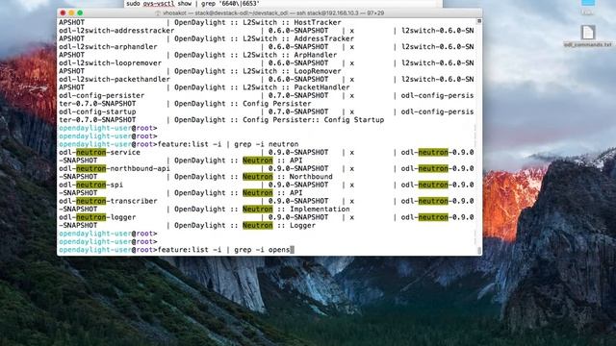The width and height of the screenshot is (616, 346).
Task: Click the scroll indicator at top right of terminal
Action: pos(479,21)
